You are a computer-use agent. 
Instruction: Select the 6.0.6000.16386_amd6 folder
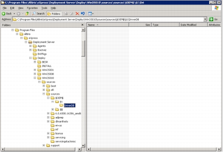[x=68, y=114]
